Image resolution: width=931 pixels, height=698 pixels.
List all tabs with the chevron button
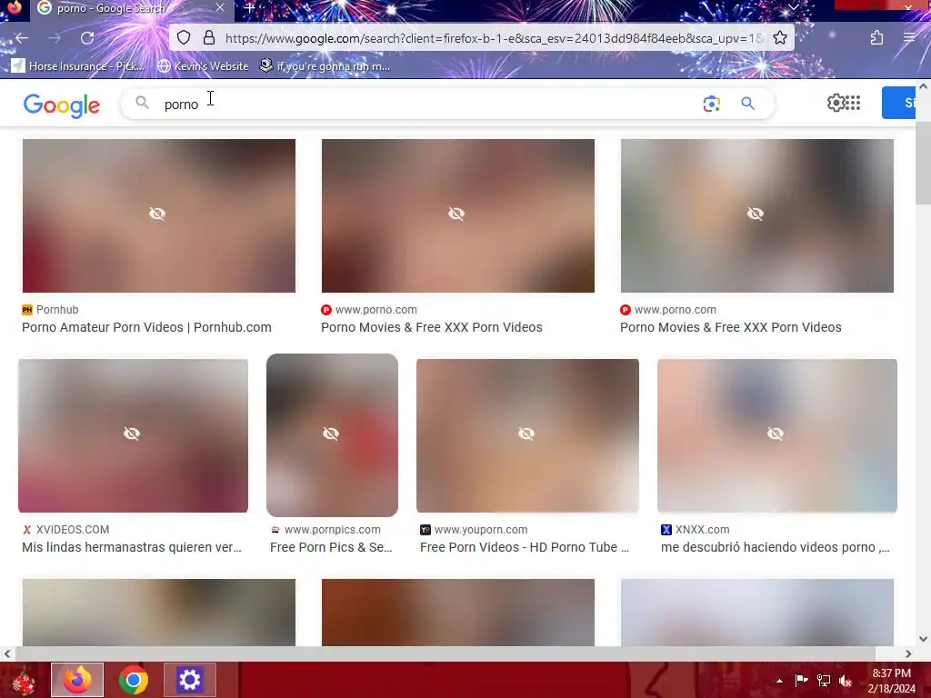793,7
